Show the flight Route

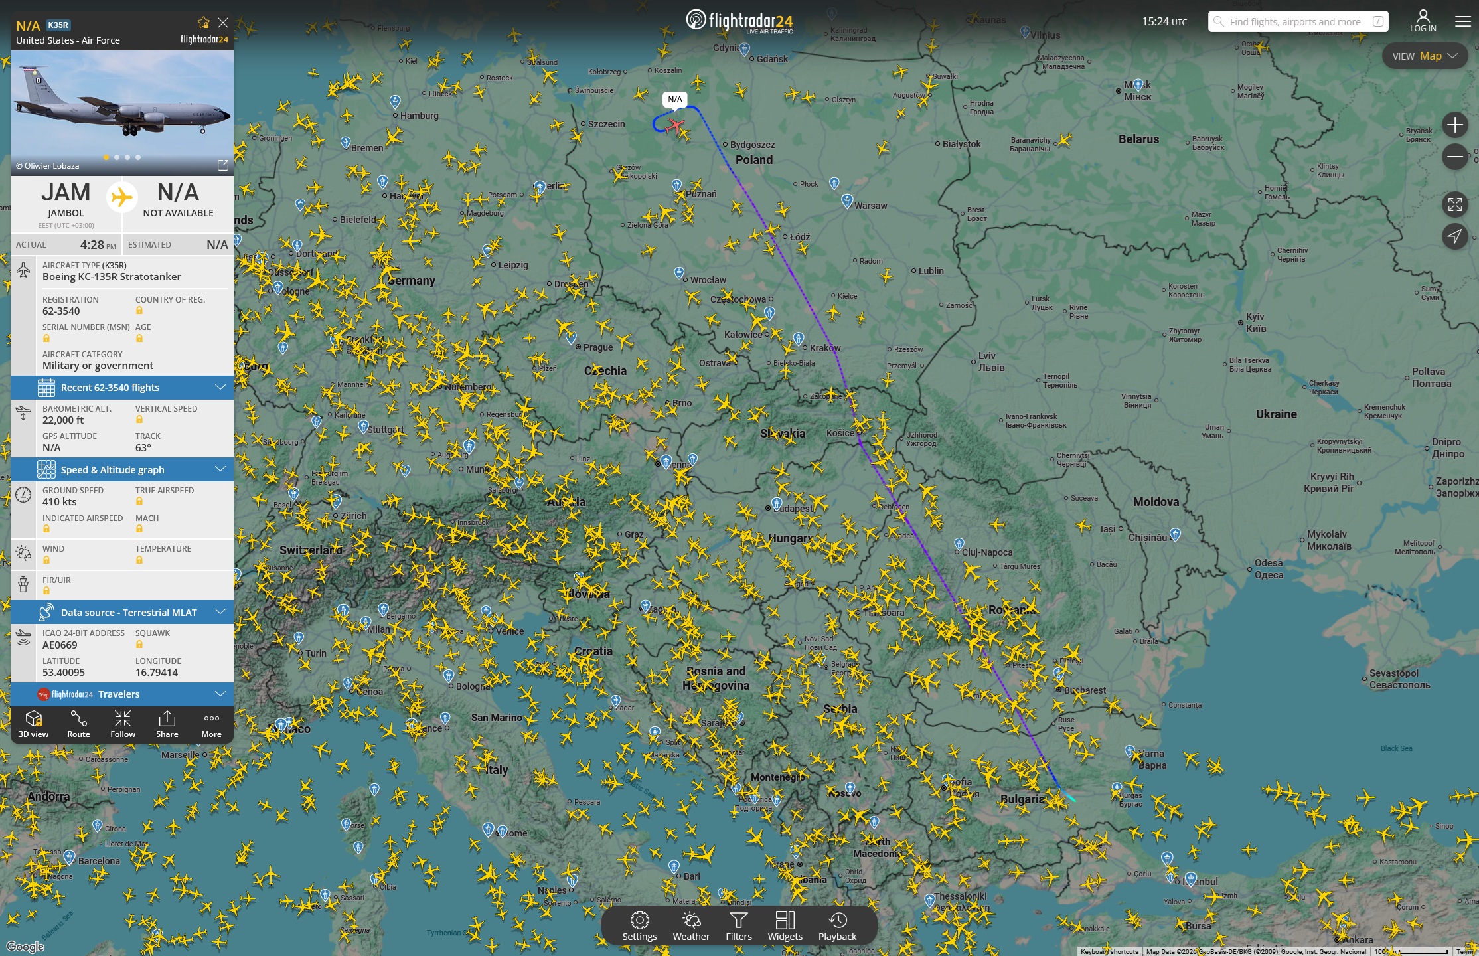[x=78, y=724]
